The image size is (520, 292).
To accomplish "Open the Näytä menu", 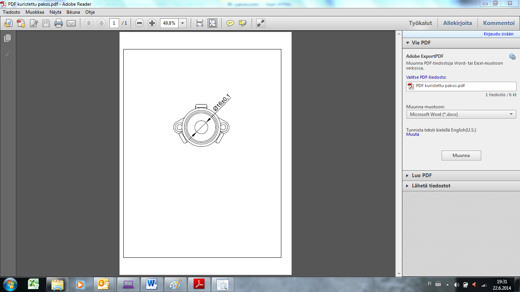I will pos(55,12).
